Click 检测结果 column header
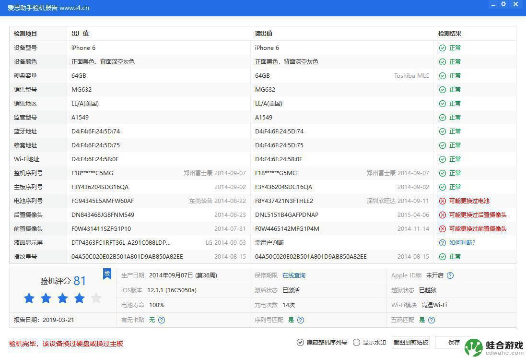 click(x=449, y=34)
